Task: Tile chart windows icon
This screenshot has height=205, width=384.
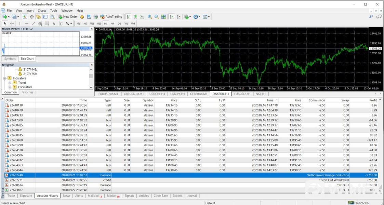Action: point(163,17)
